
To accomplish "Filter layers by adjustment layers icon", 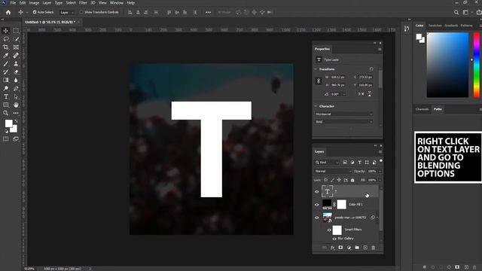I will [352, 163].
